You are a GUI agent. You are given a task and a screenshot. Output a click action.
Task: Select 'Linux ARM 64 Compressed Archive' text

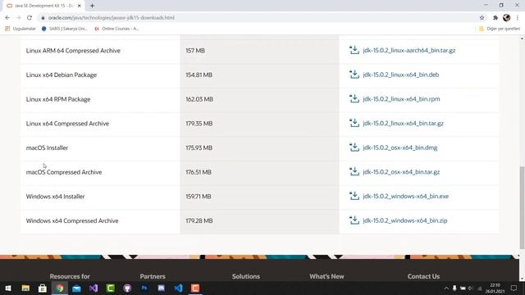tap(73, 51)
